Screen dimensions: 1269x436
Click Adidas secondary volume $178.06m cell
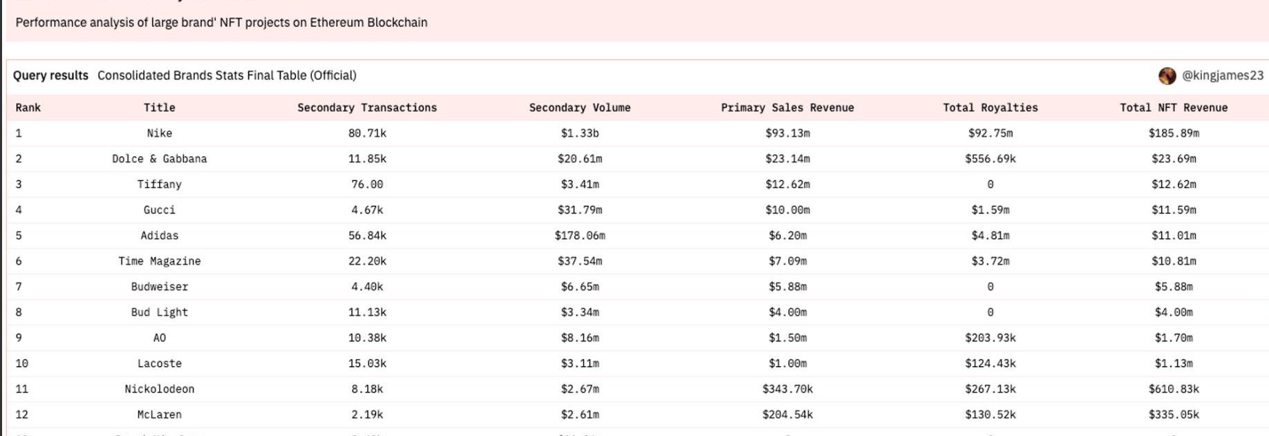click(x=579, y=236)
